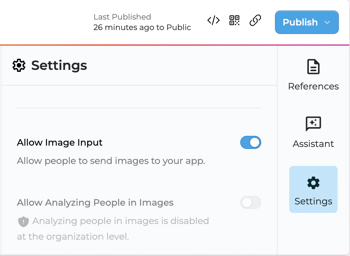Click the organization-level disabled notice text

click(113, 229)
